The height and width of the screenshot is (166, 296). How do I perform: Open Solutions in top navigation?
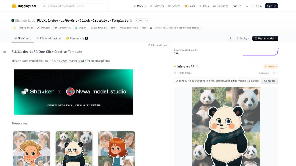tap(221, 6)
